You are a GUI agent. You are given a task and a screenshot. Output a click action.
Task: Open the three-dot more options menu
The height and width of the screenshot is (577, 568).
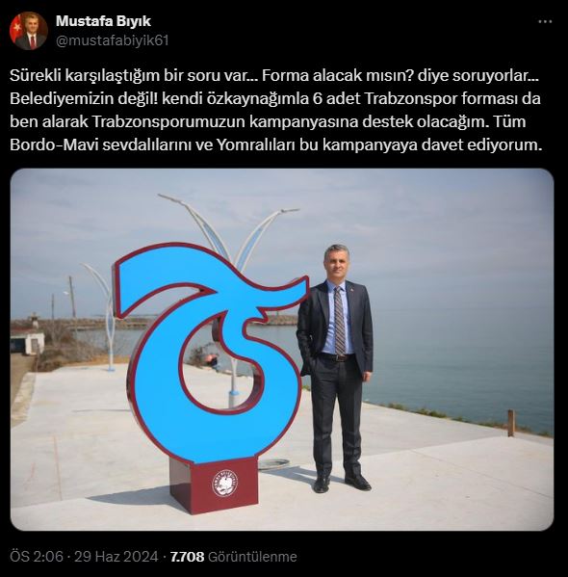point(545,22)
